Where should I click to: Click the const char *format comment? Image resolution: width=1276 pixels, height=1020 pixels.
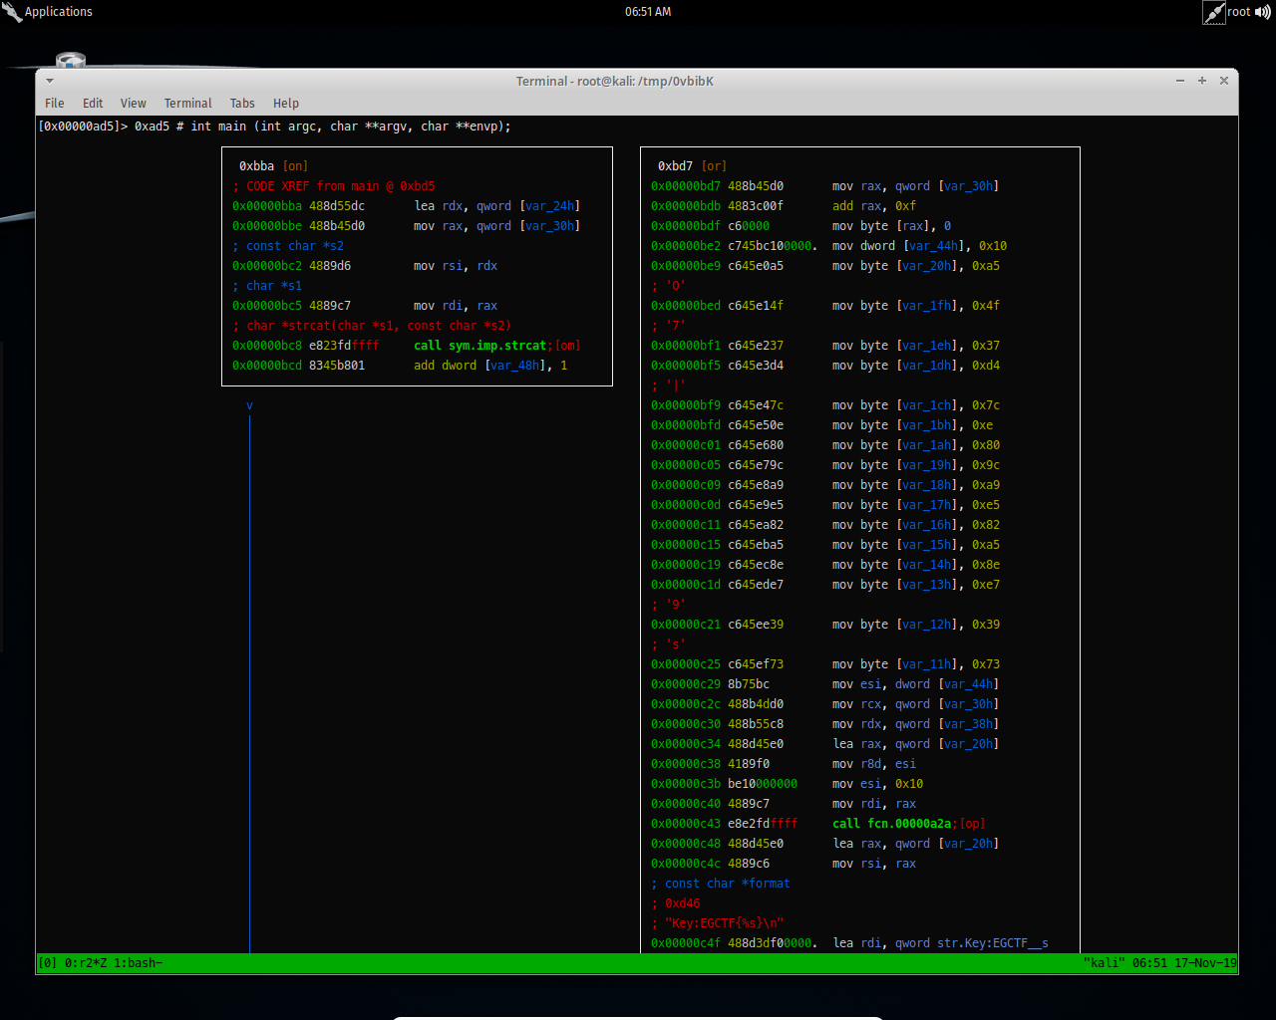[x=721, y=884]
